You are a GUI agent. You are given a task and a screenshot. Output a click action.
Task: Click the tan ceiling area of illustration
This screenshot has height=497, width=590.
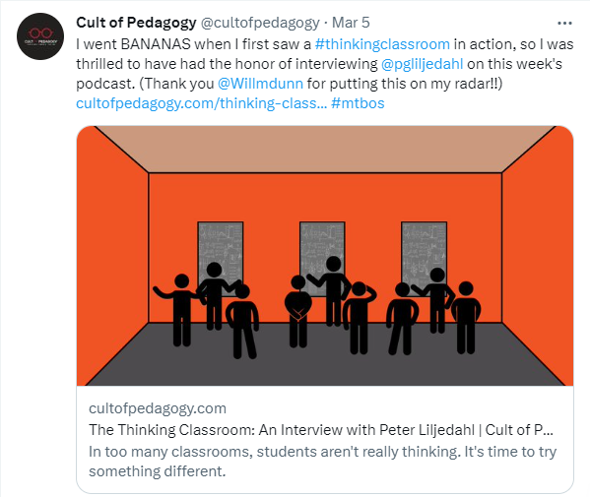[x=325, y=149]
